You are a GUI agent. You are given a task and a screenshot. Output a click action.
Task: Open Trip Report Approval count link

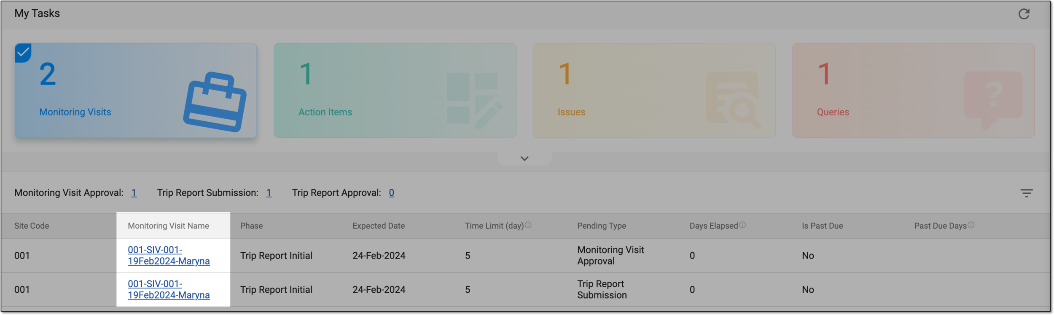(x=391, y=193)
